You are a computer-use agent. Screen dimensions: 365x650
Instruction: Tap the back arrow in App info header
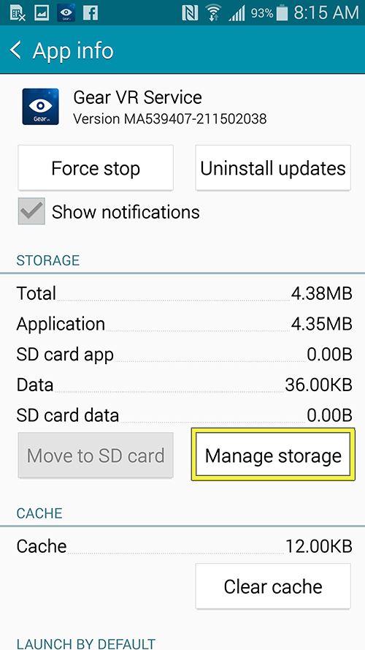pyautogui.click(x=15, y=50)
